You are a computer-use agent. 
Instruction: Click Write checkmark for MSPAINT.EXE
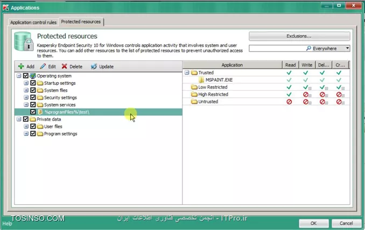306,80
